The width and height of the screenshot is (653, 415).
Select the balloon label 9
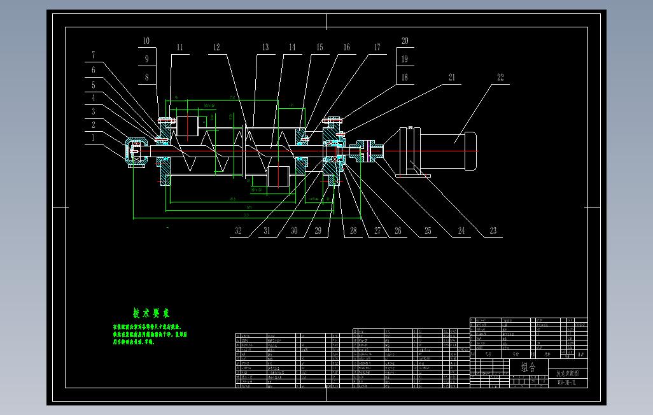146,59
